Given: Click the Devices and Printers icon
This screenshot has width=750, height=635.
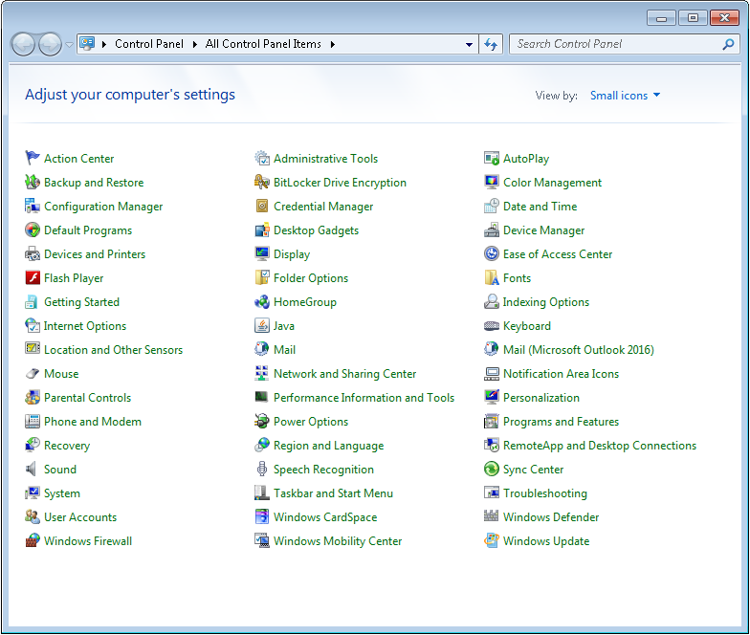Looking at the screenshot, I should pos(33,253).
